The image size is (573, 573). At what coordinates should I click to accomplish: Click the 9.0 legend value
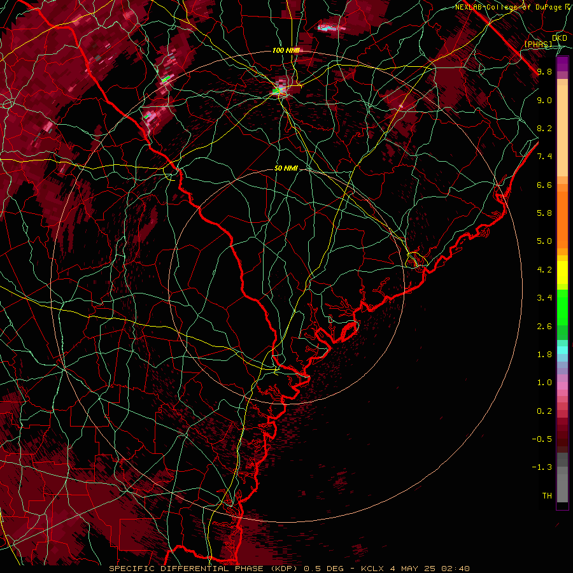click(x=544, y=101)
